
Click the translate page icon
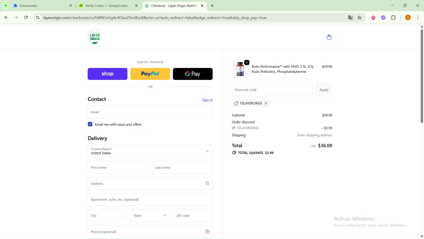(351, 18)
